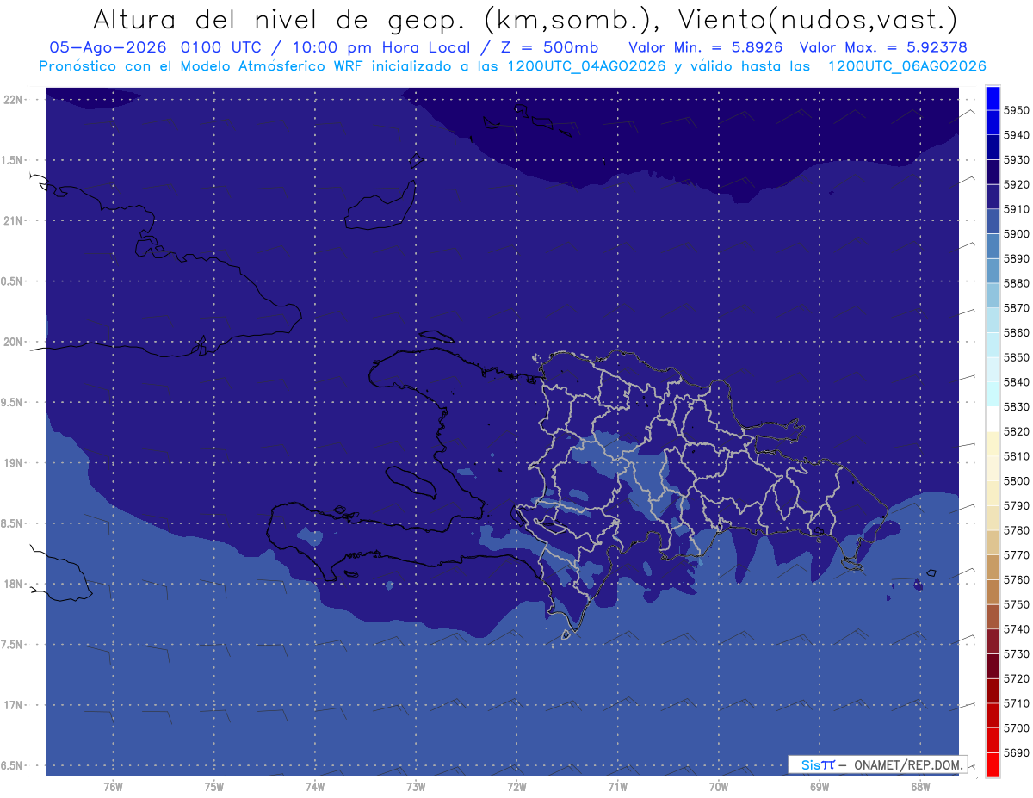Click the 5890 legend value

point(1016,258)
